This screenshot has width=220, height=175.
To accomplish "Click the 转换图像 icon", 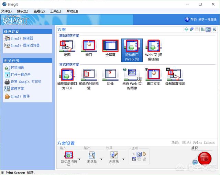I will (x=7, y=67).
